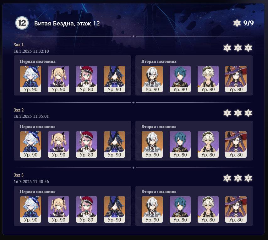268x240 pixels.
Task: Select Furina portrait in Зал 2 first half
Action: pyautogui.click(x=30, y=145)
